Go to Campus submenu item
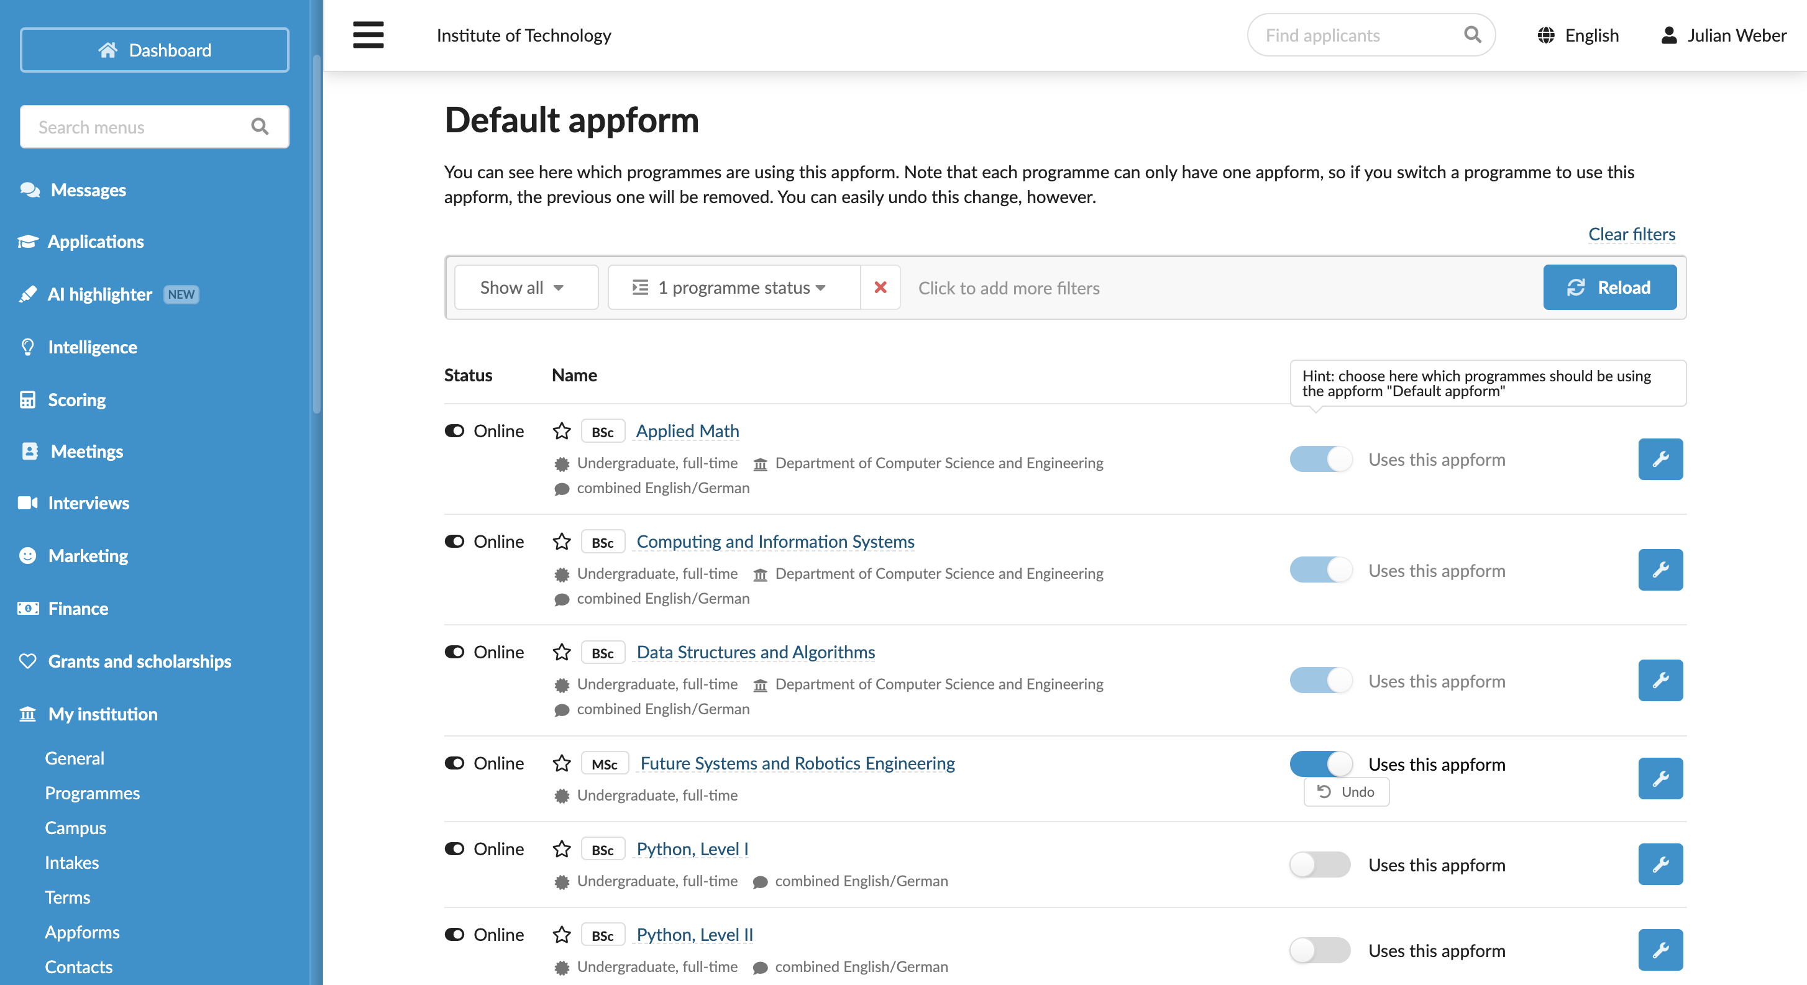1807x985 pixels. [x=75, y=828]
